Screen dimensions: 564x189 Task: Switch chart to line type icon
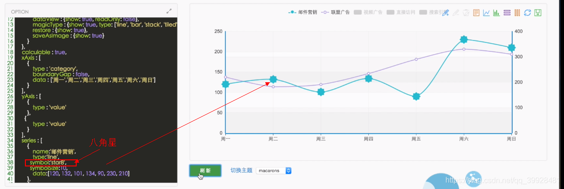486,13
